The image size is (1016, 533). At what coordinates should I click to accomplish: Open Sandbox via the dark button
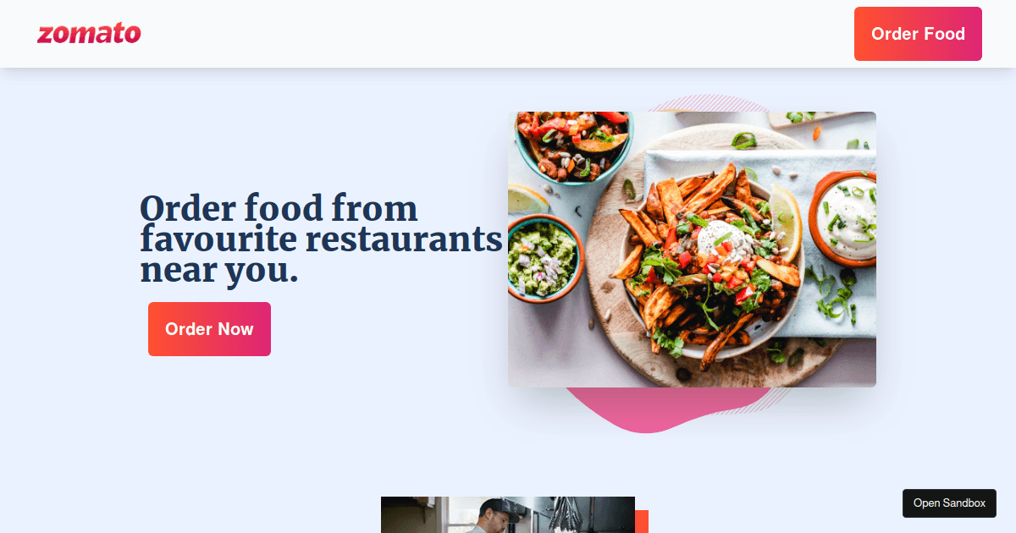tap(949, 503)
